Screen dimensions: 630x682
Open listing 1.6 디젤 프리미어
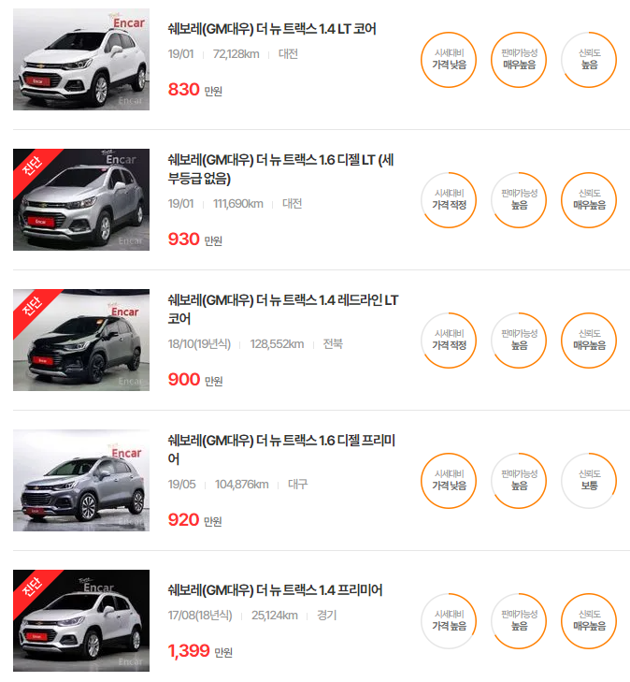(282, 449)
